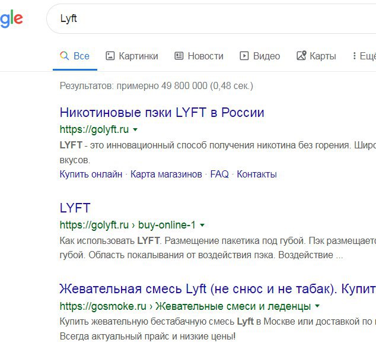Open the Контакты sitelink

(x=257, y=174)
